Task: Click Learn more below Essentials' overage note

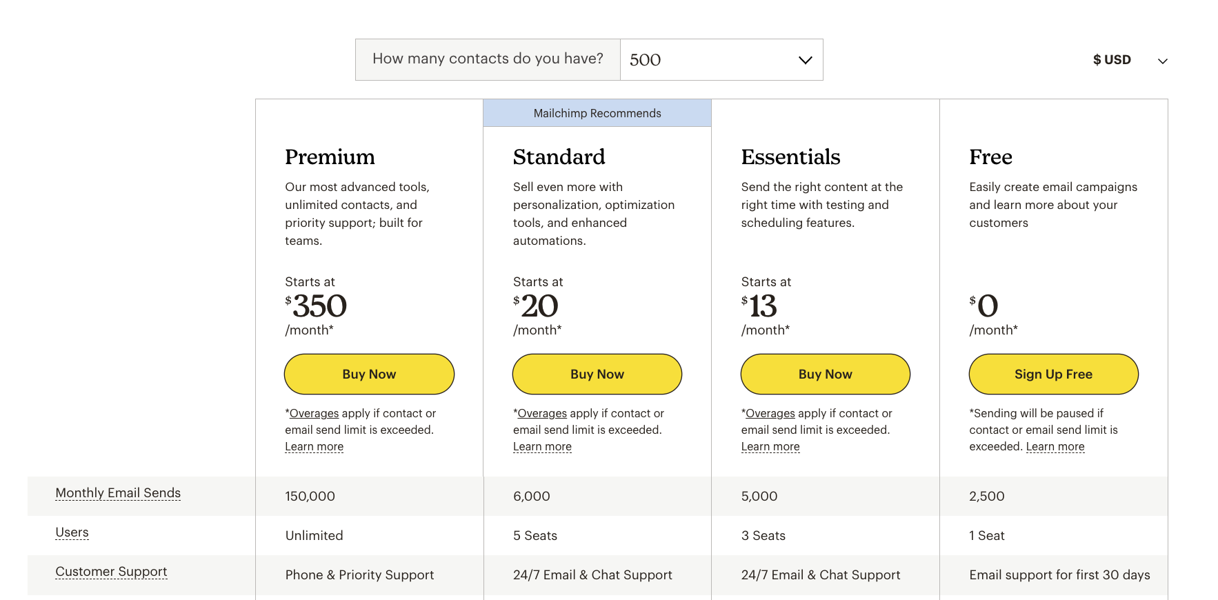Action: click(x=770, y=446)
